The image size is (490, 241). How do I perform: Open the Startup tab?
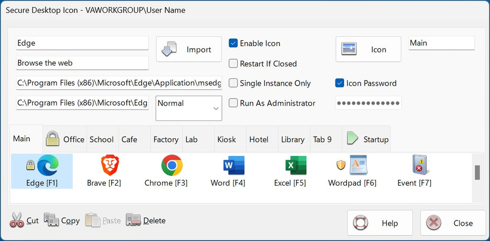pos(367,139)
